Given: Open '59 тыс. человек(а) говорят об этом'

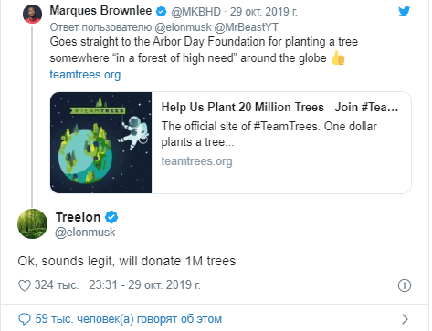Looking at the screenshot, I should click(x=129, y=319).
